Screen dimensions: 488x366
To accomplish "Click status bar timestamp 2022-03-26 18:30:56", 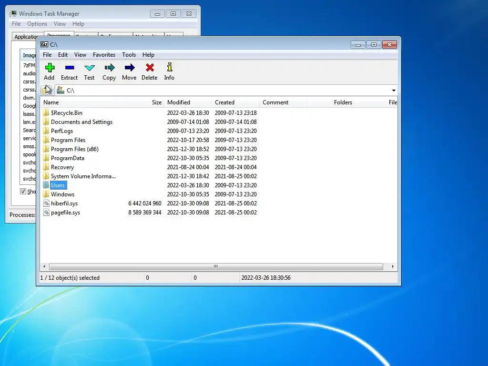I will (266, 278).
